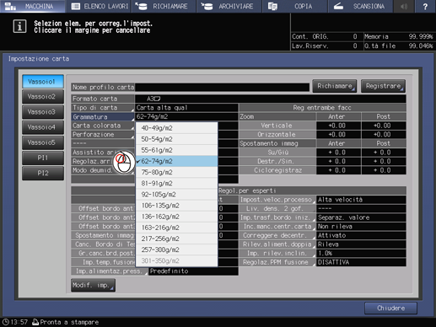This screenshot has height=327, width=436.
Task: Open Carta colorata setting
Action: pos(103,126)
